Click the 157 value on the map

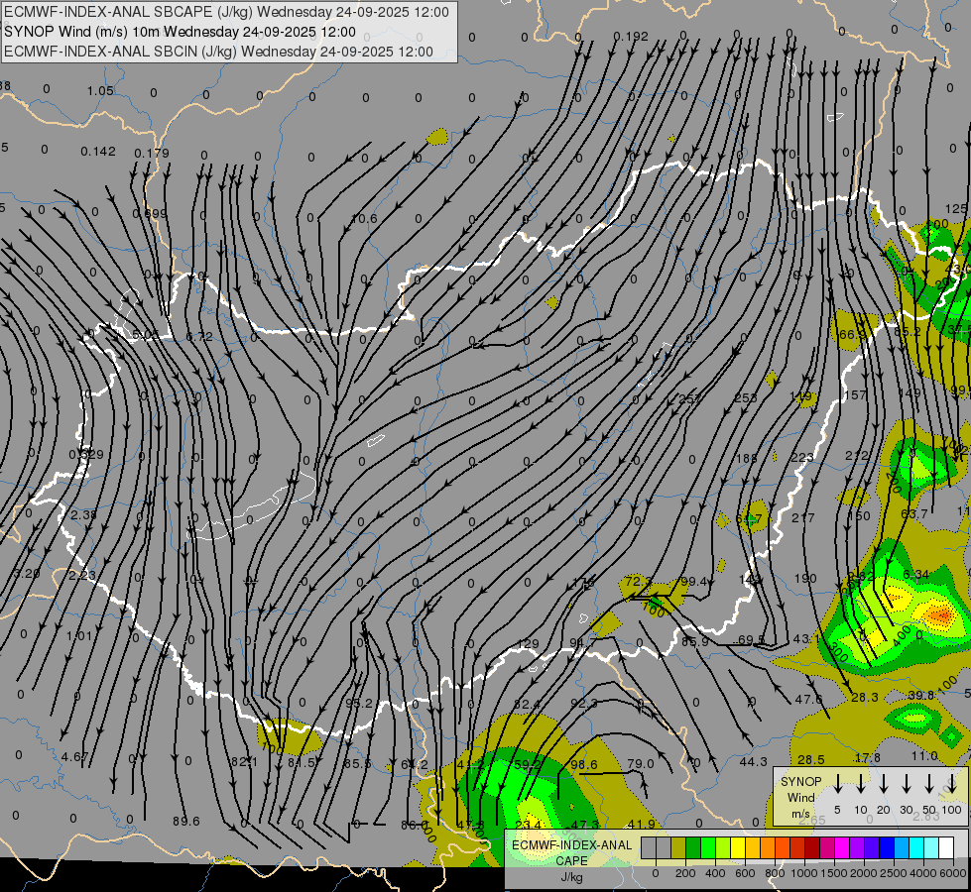pos(855,394)
